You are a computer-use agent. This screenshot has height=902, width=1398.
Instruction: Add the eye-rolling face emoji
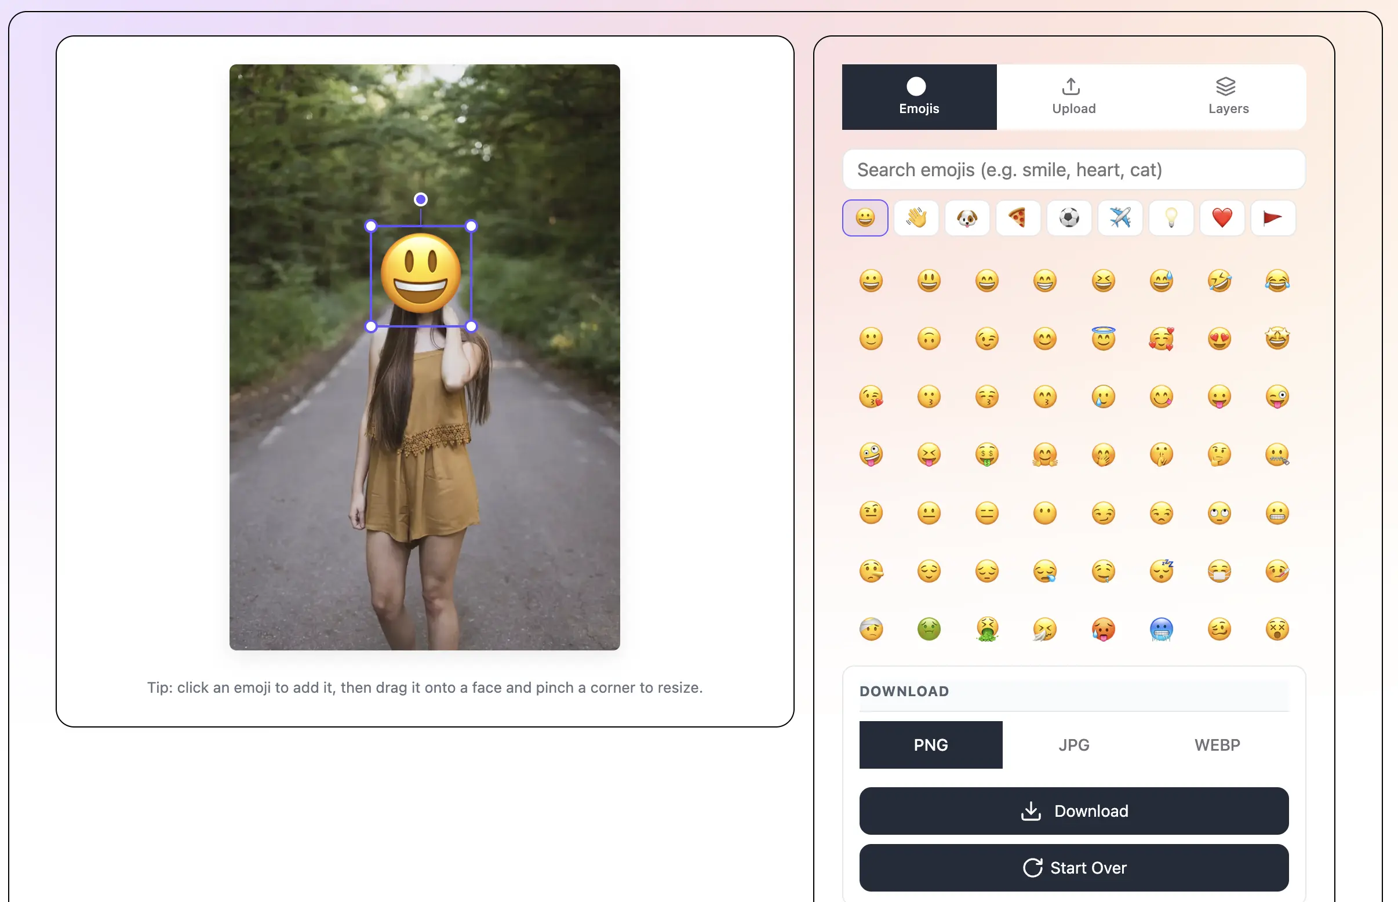pos(1219,513)
